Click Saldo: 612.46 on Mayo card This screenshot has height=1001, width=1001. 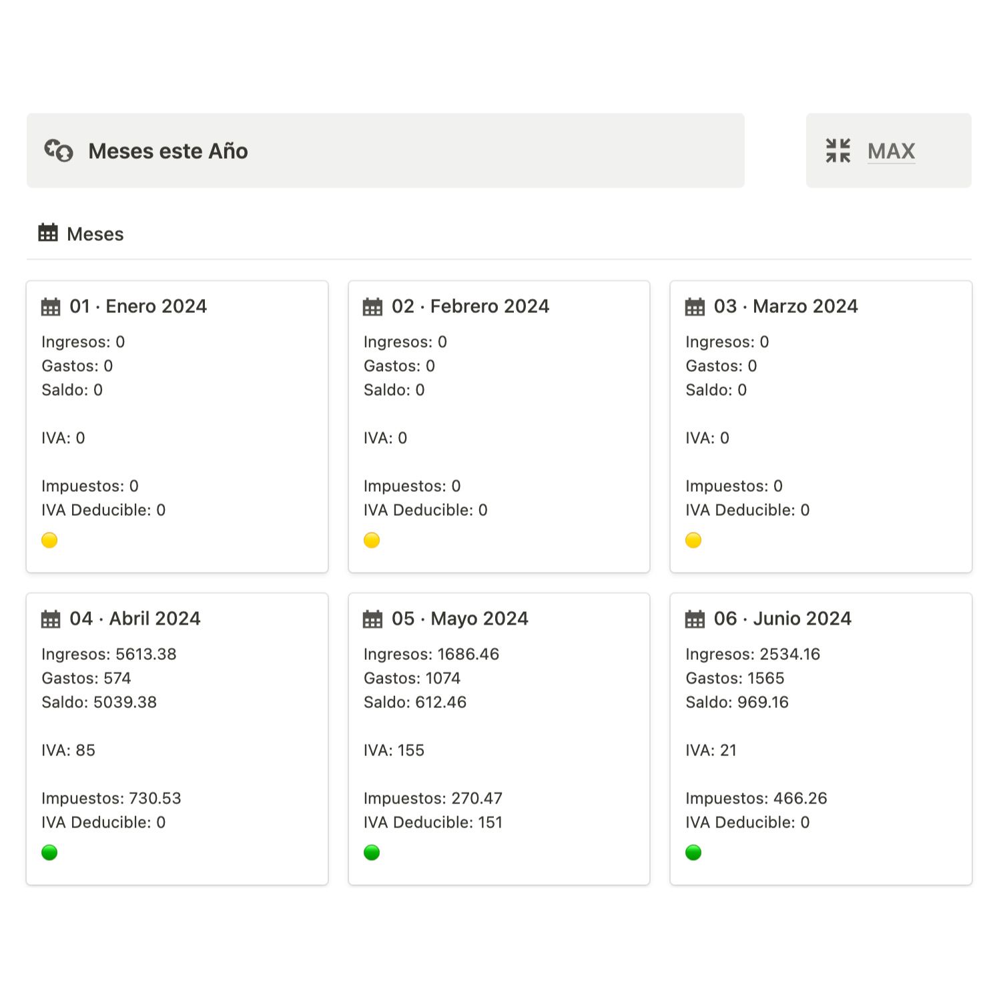click(415, 702)
